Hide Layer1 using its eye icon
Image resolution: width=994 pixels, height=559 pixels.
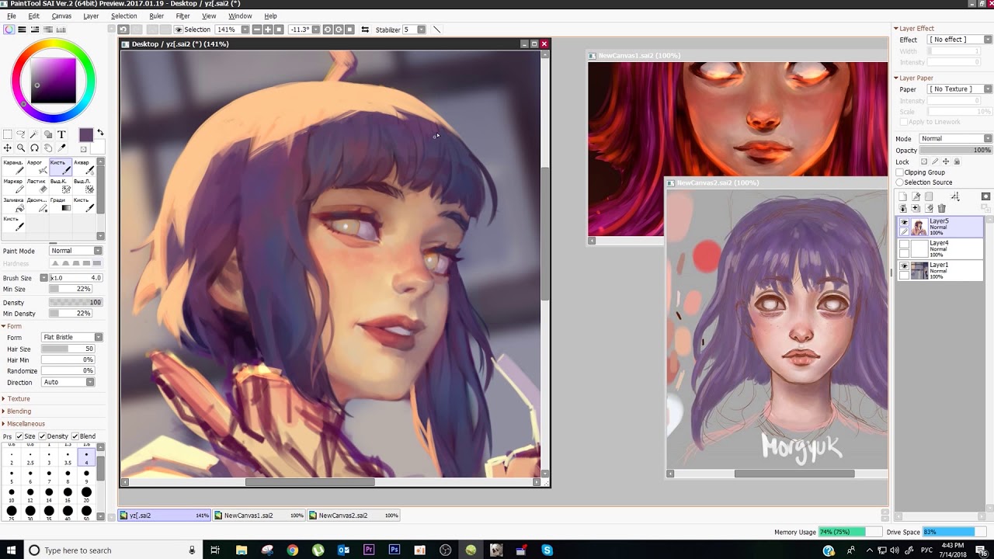pos(904,266)
